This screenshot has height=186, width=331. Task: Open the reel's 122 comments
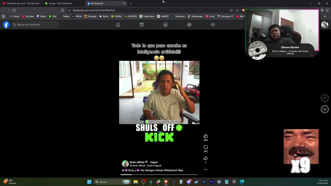(x=206, y=147)
